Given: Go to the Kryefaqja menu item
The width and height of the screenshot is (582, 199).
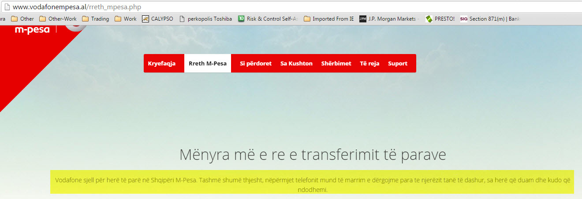Looking at the screenshot, I should (162, 63).
